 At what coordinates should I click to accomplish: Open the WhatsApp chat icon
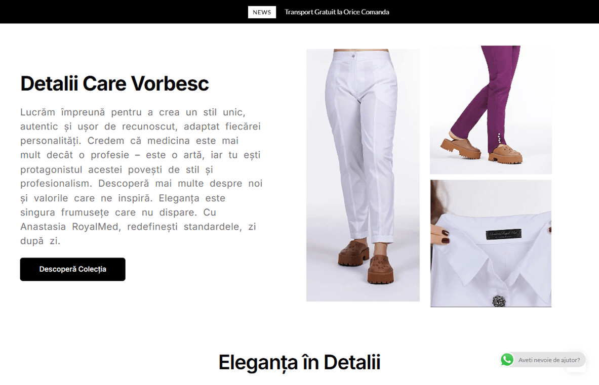point(507,360)
